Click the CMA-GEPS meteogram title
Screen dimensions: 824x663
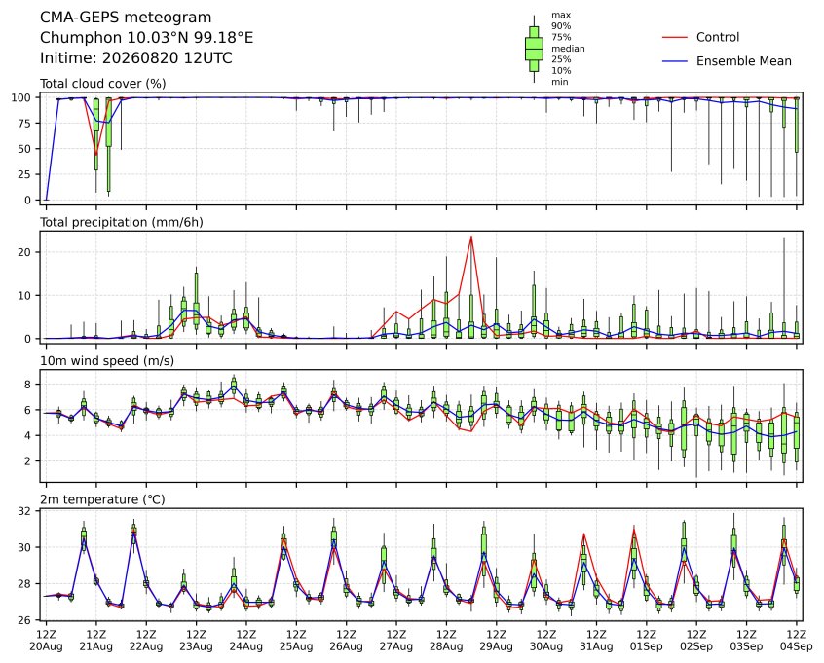pyautogui.click(x=126, y=18)
